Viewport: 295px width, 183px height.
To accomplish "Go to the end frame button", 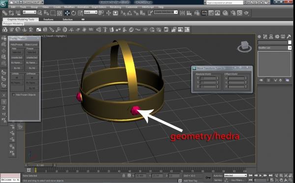I will tap(270, 176).
